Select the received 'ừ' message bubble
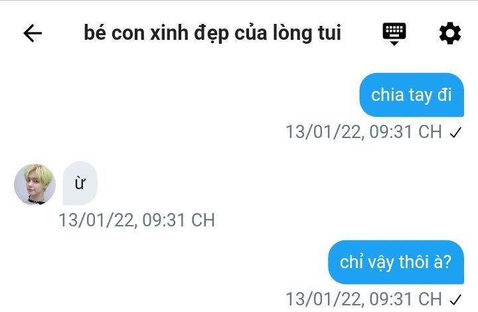The image size is (478, 312). [80, 183]
